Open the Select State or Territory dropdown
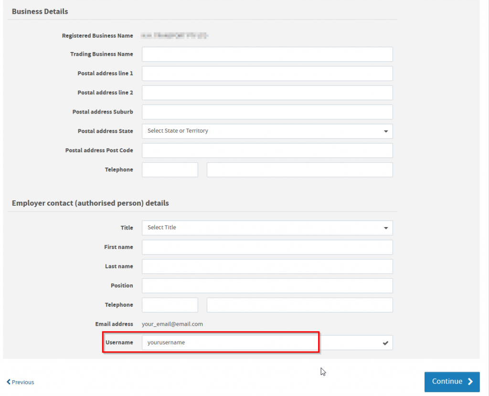 [x=267, y=131]
